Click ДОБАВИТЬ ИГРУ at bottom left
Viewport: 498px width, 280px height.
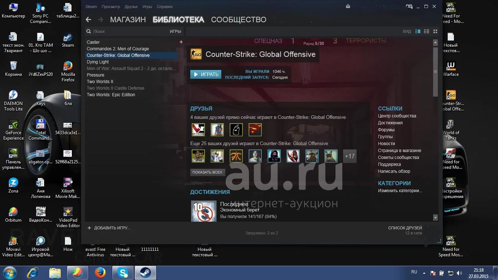click(112, 228)
